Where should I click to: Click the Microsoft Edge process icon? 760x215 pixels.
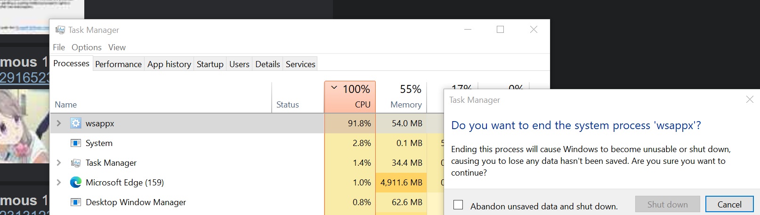pyautogui.click(x=75, y=183)
